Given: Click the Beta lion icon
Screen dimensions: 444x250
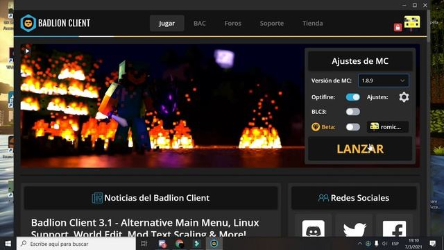Looking at the screenshot, I should 316,126.
